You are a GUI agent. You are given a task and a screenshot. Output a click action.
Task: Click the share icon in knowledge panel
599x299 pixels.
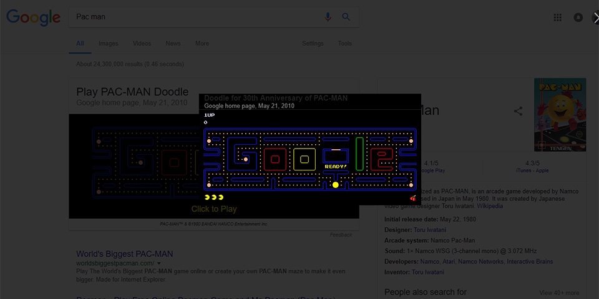[x=518, y=111]
